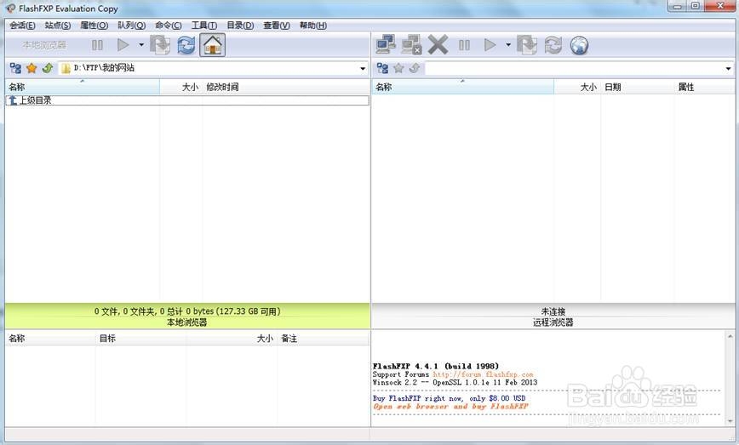
Task: Click the remote transfer queue icon
Action: click(x=527, y=45)
